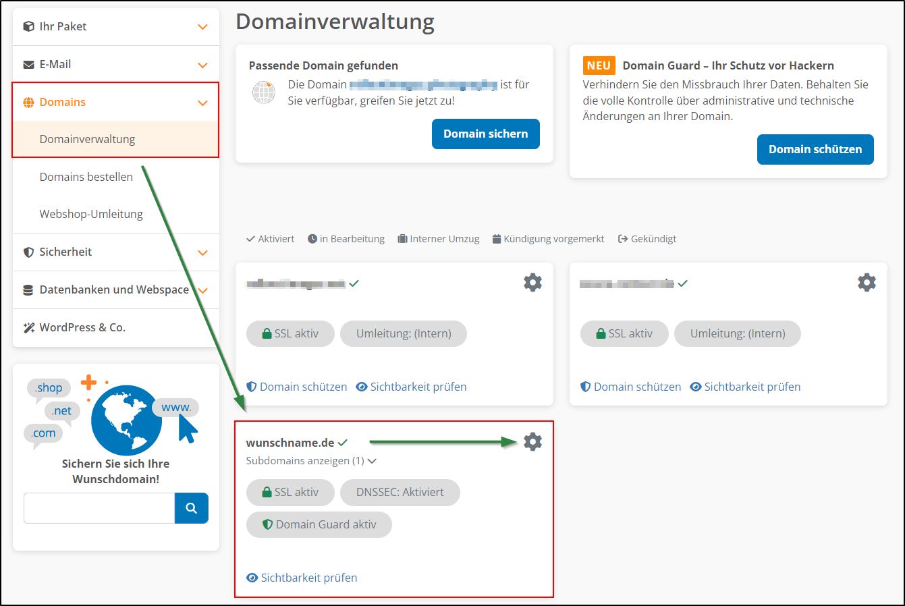Screen dimensions: 905x606
Task: Open settings via gear icon on wunschname.de card
Action: (x=532, y=441)
